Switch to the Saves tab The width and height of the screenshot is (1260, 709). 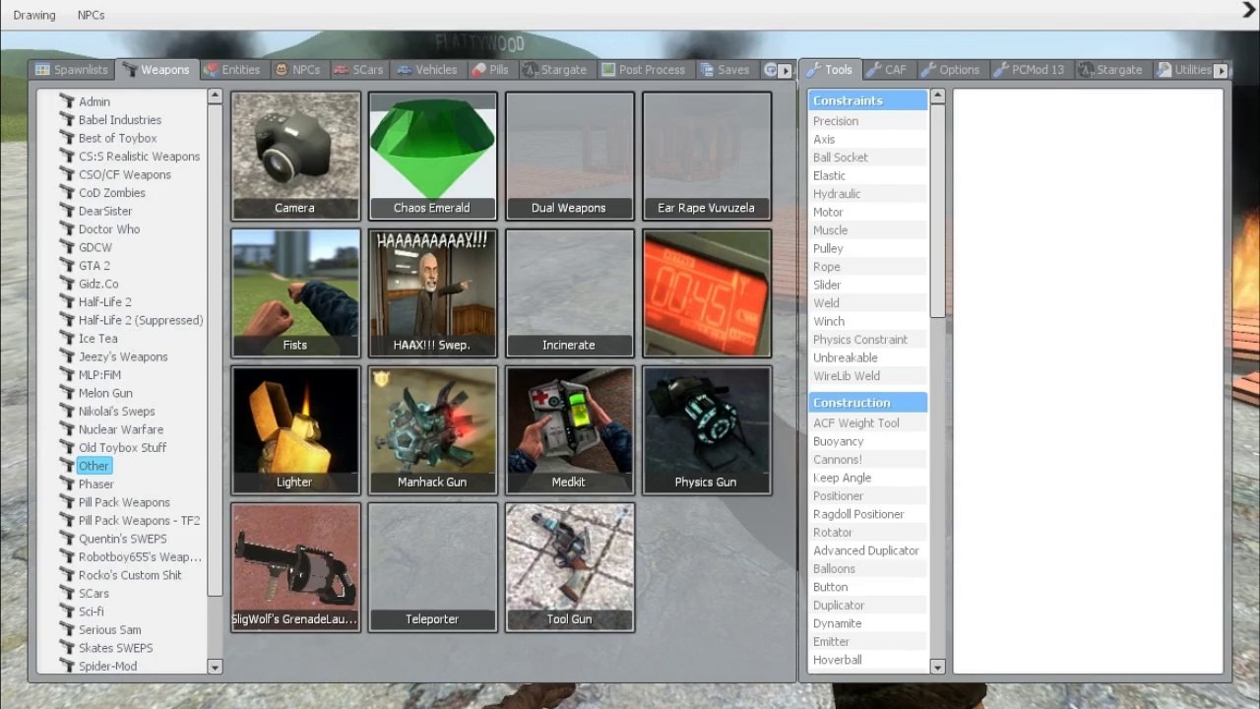(724, 70)
